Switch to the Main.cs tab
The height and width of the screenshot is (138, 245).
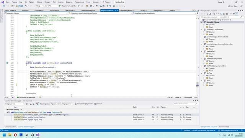point(172,10)
